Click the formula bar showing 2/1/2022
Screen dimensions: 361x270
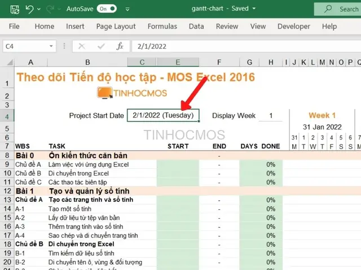246,46
